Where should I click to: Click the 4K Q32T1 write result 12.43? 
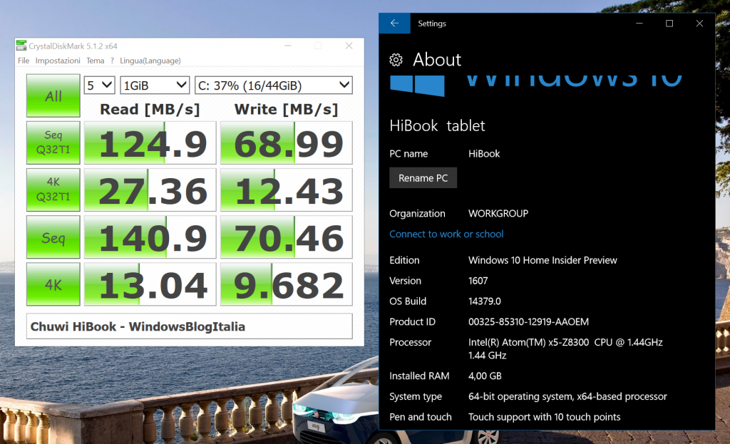pos(287,190)
